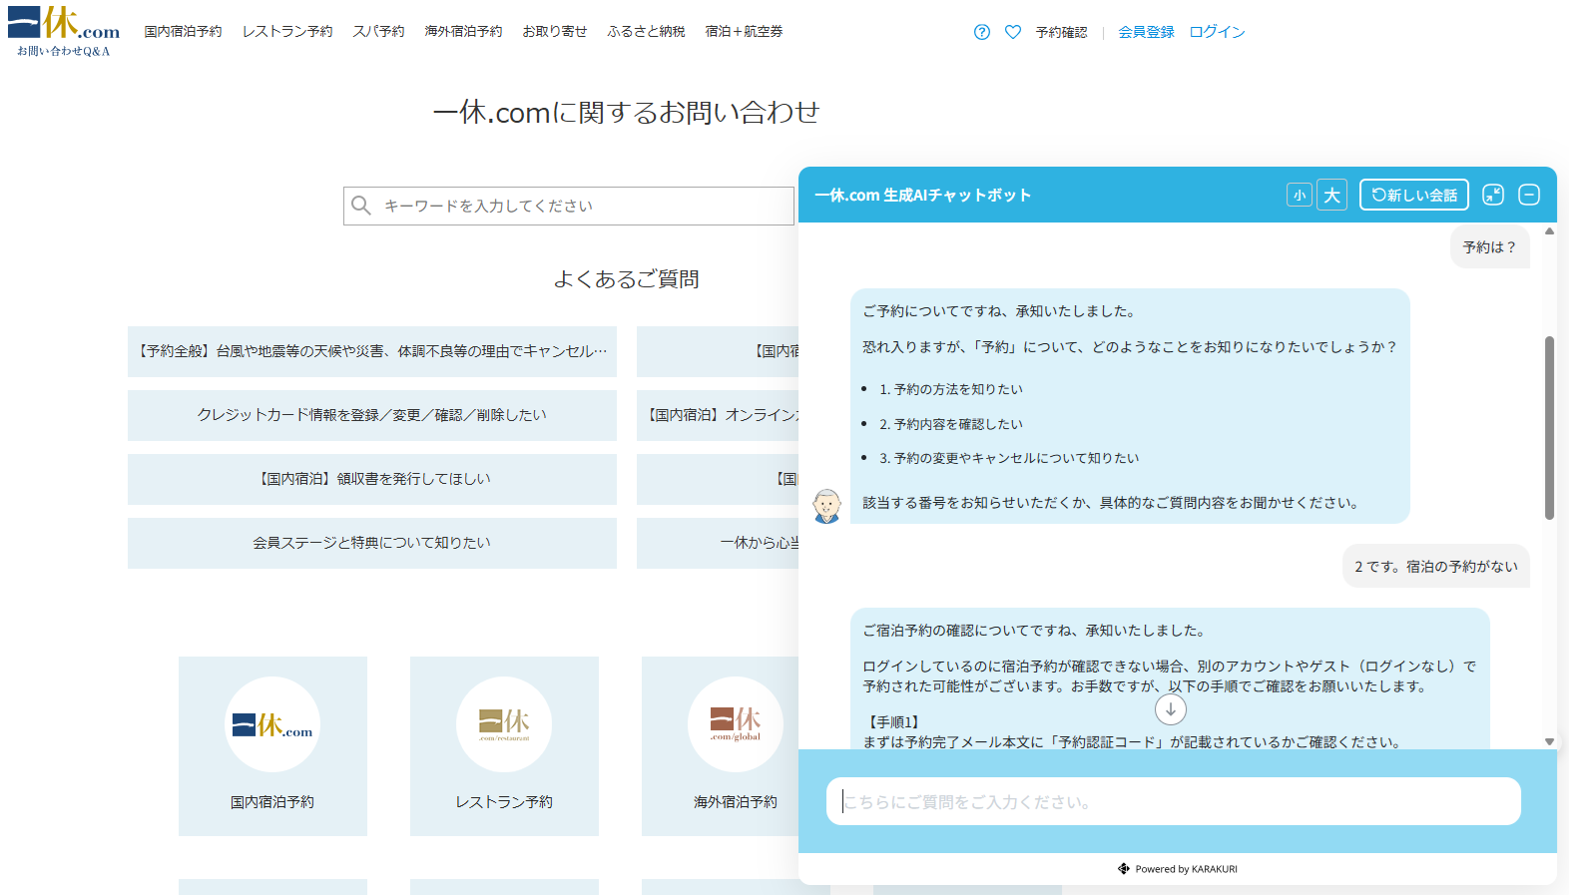Set chat font size to small (小)
Viewport: 1569px width, 895px height.
(x=1299, y=195)
